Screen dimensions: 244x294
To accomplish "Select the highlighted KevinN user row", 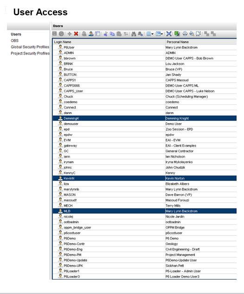I will [x=144, y=178].
